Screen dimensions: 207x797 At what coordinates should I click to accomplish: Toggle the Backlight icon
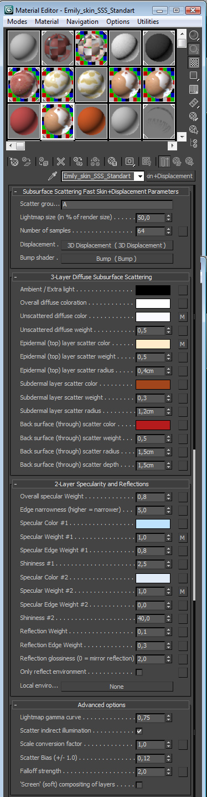tap(194, 49)
